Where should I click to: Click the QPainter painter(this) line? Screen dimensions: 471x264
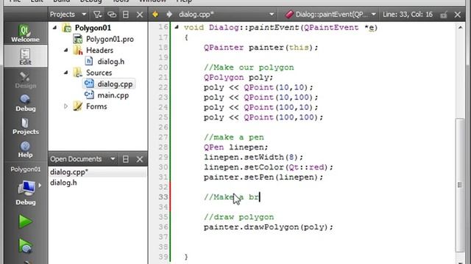(261, 47)
